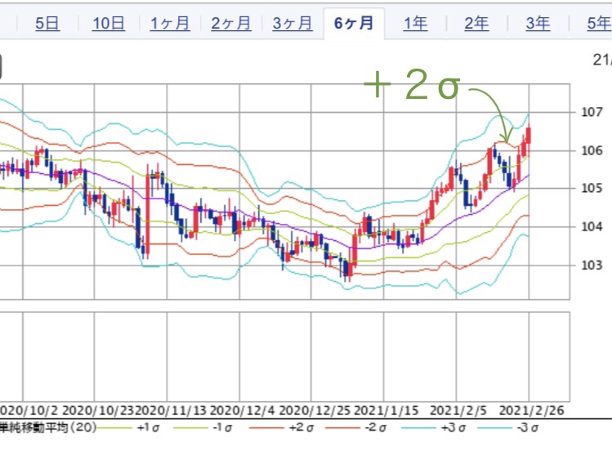Open the 3年 chart period

click(x=538, y=24)
